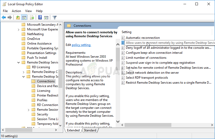The image size is (215, 139).
Task: Click Deny logoff of an administrator policy icon
Action: (123, 48)
